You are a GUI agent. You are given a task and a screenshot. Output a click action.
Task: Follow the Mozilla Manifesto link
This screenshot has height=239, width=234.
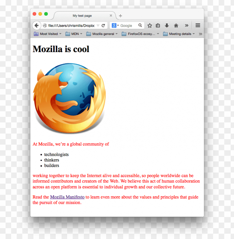click(x=67, y=197)
